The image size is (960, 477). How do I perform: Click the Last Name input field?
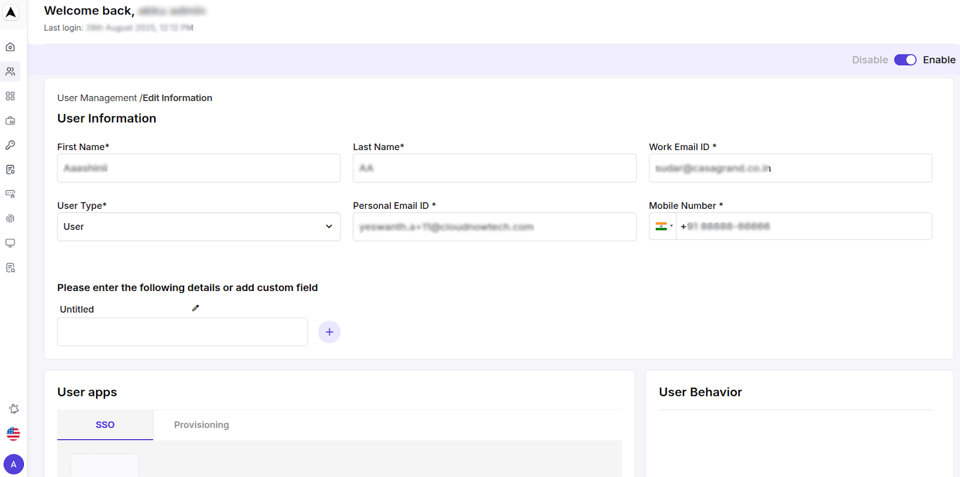494,168
